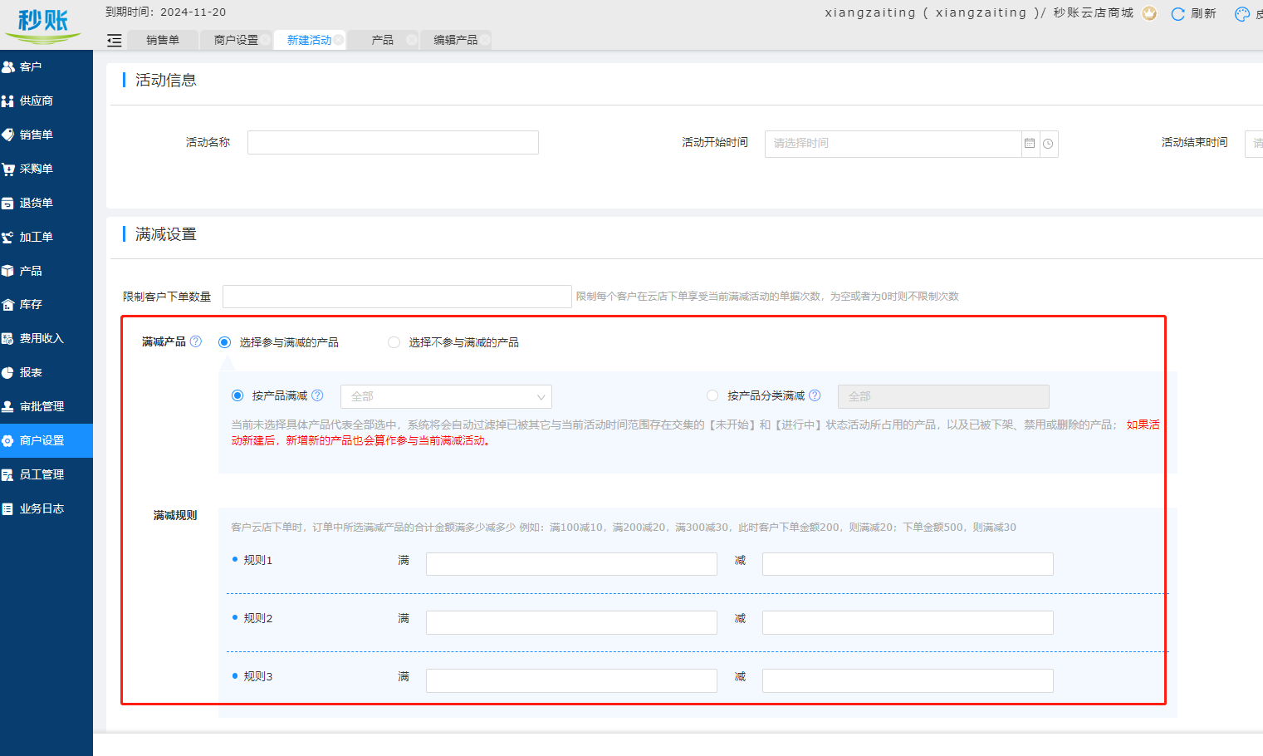Click 规则1 减 amount field

(x=908, y=564)
